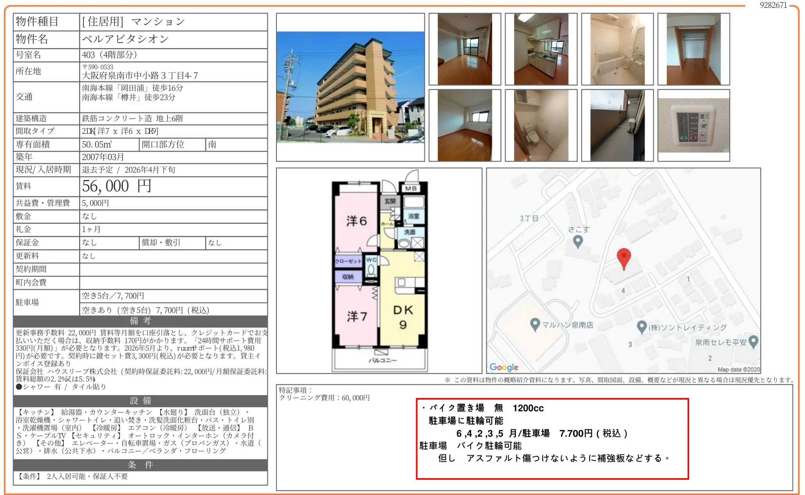Screen dimensions: 805x495
Task: Click the Google logo on the map
Action: (504, 367)
